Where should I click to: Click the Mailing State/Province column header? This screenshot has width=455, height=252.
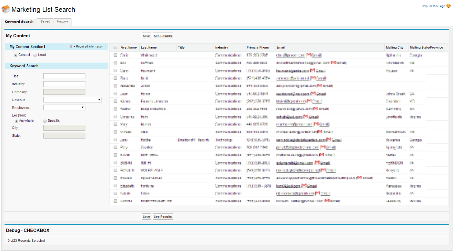click(426, 48)
